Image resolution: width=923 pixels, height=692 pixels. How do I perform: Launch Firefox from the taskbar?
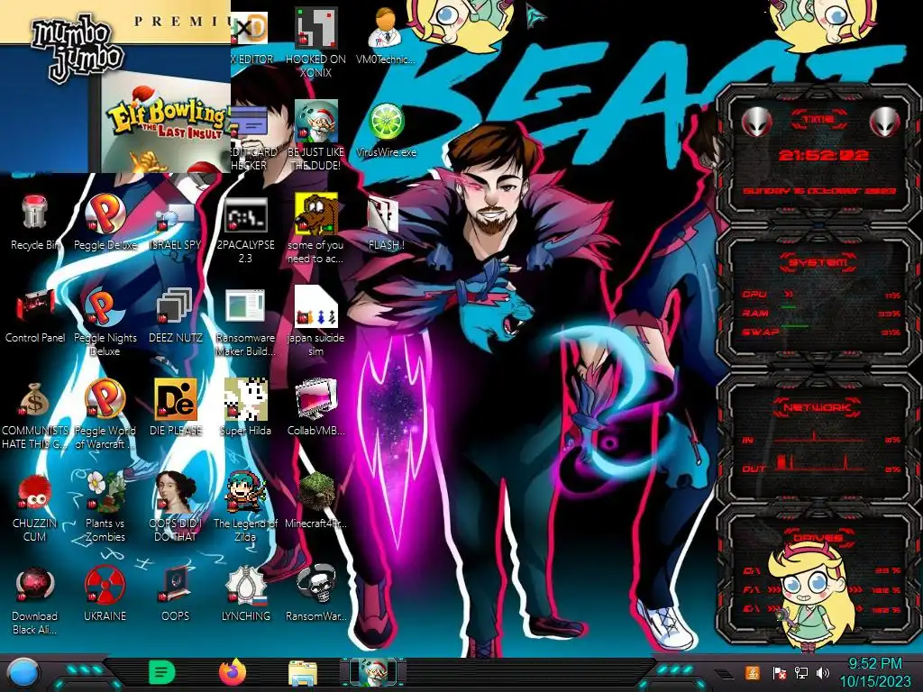pyautogui.click(x=232, y=672)
